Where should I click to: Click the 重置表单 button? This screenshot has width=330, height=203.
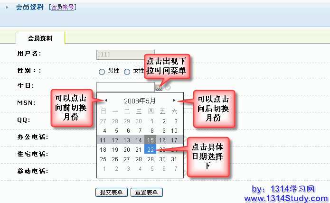[147, 193]
